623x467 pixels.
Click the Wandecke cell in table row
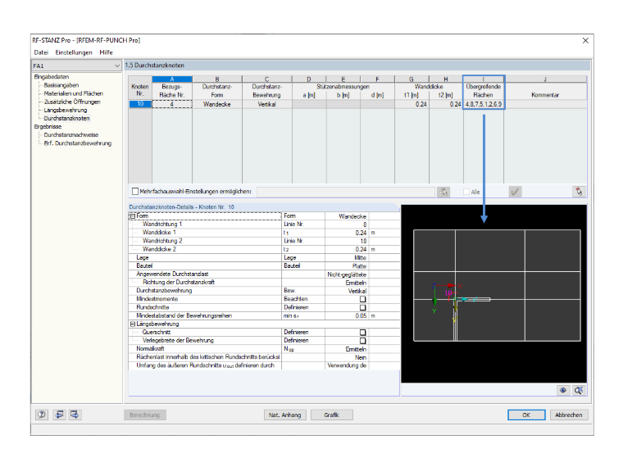[x=217, y=104]
